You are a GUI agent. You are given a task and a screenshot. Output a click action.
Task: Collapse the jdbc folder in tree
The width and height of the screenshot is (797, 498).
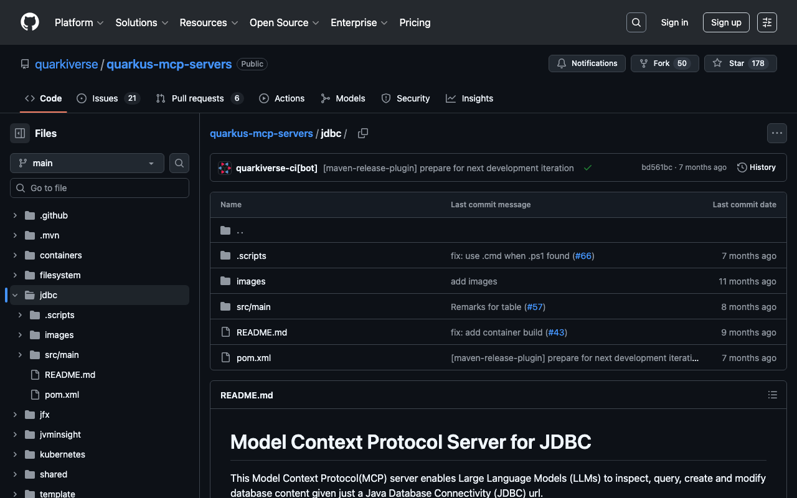pyautogui.click(x=15, y=295)
